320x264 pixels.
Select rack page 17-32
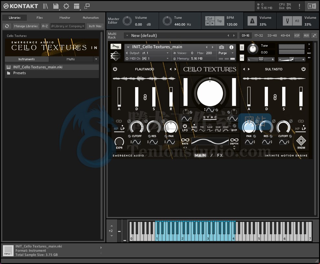(259, 36)
